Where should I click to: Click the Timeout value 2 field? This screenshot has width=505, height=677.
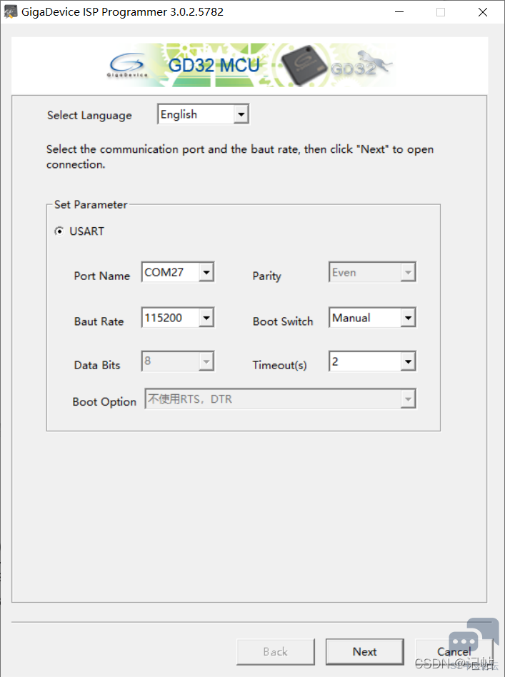pos(366,362)
